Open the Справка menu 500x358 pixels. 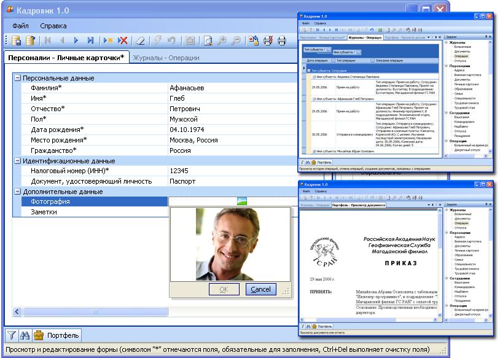(x=53, y=26)
